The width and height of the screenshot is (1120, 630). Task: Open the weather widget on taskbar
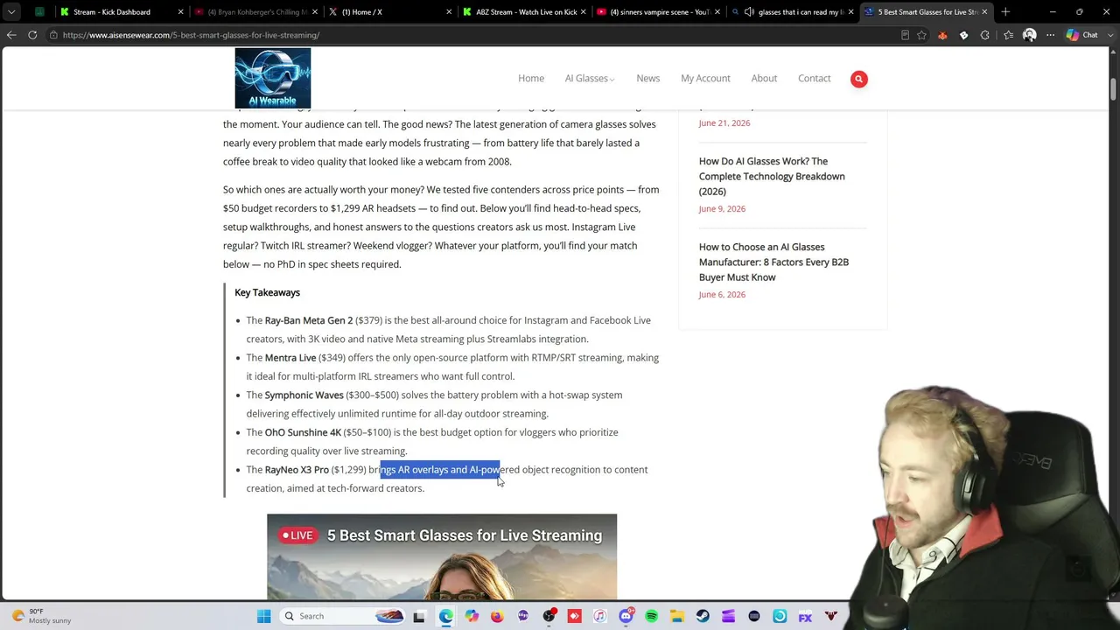pos(39,616)
